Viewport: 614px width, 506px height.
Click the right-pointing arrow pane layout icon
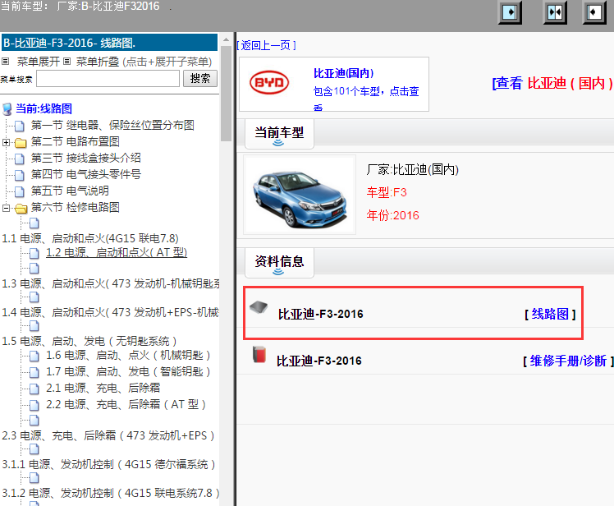[510, 12]
